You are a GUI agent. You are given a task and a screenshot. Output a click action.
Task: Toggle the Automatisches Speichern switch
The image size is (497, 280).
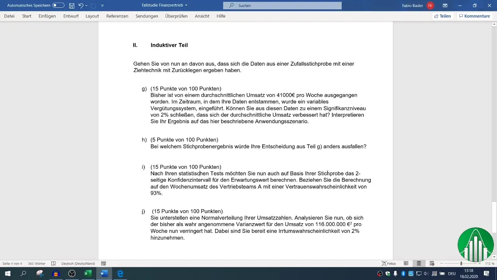tap(58, 5)
